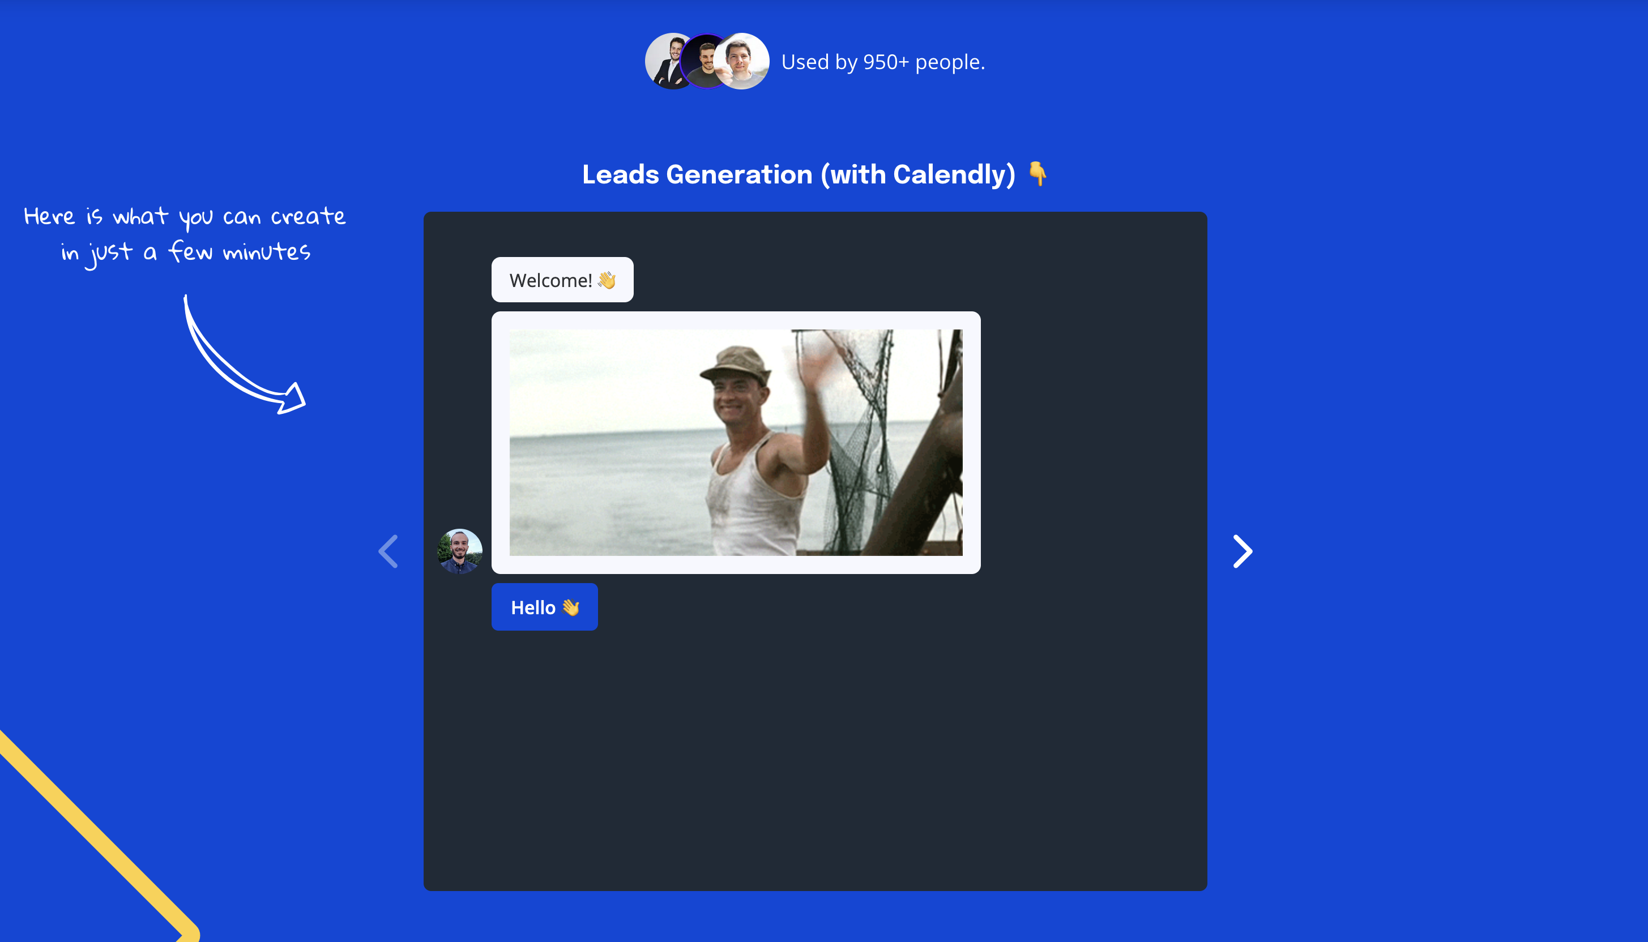Click the right carousel chevron arrow

pyautogui.click(x=1243, y=551)
